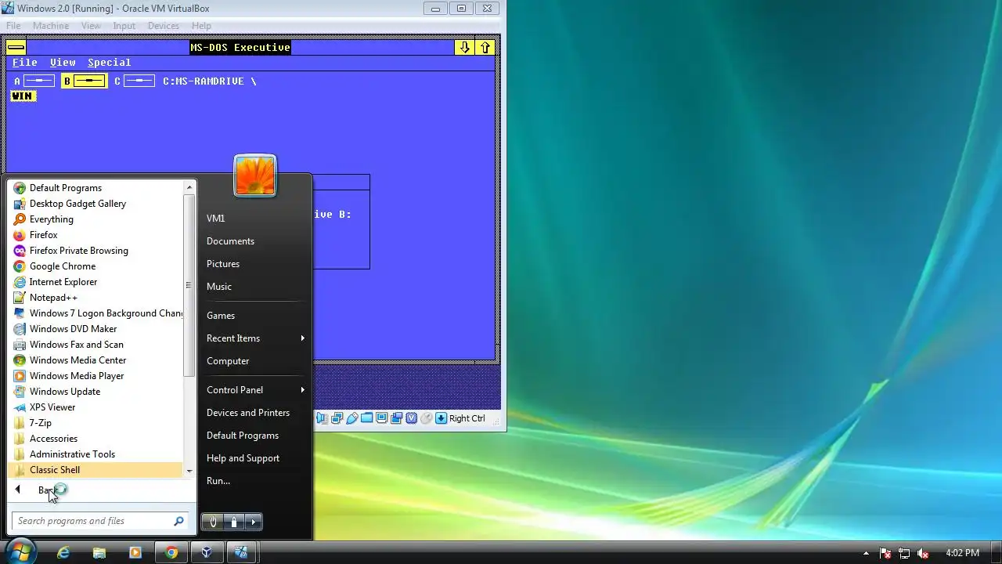Open Windows Fax and Scan
Viewport: 1002px width, 564px height.
(96, 345)
